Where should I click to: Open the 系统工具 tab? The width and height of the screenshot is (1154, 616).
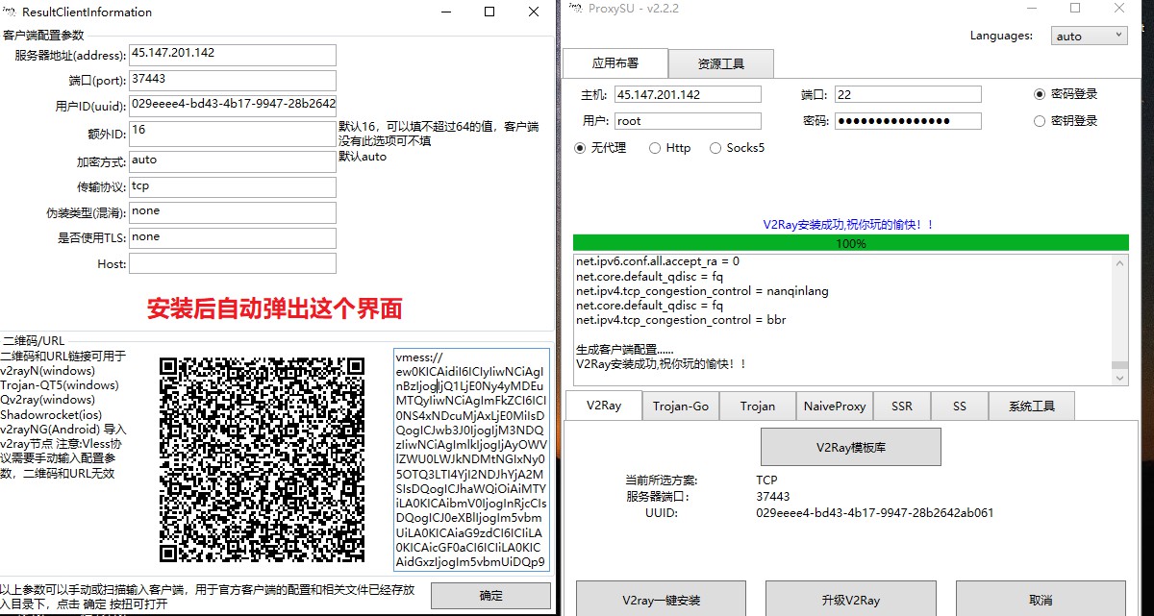[1031, 406]
